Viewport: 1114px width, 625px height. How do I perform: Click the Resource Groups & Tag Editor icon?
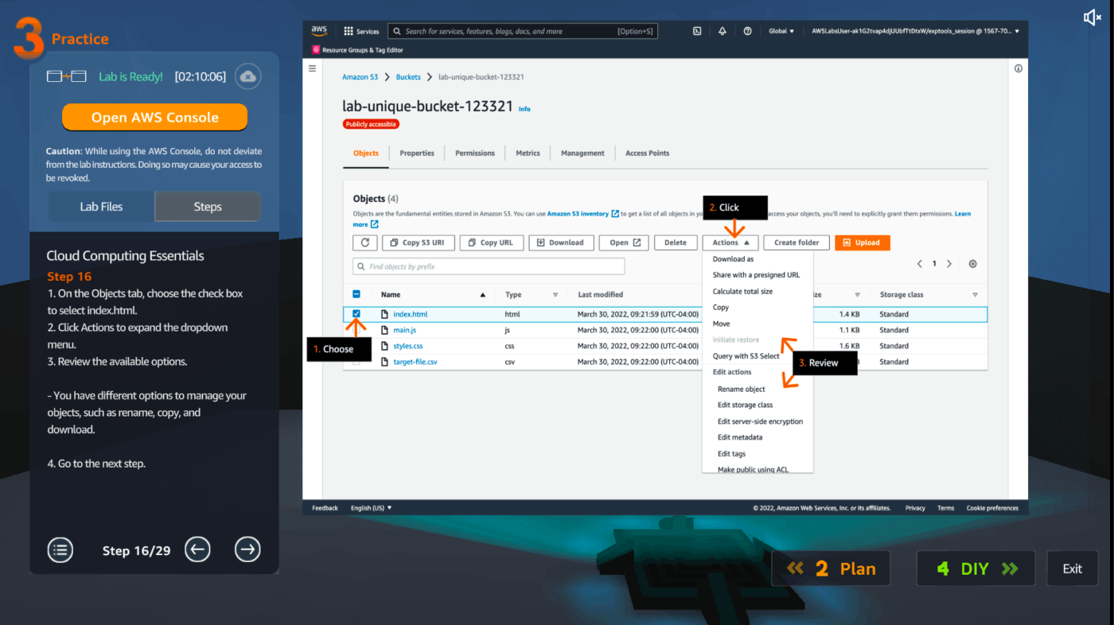point(315,49)
